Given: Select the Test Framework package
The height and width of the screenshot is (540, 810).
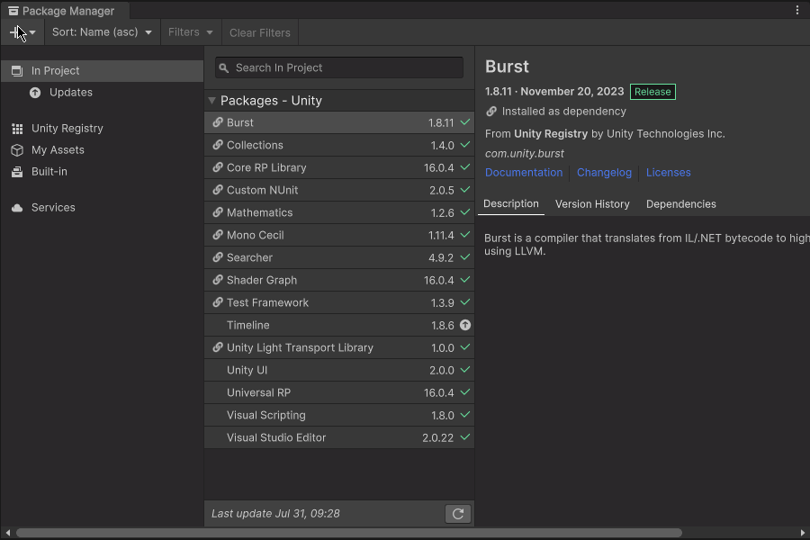Looking at the screenshot, I should click(339, 302).
